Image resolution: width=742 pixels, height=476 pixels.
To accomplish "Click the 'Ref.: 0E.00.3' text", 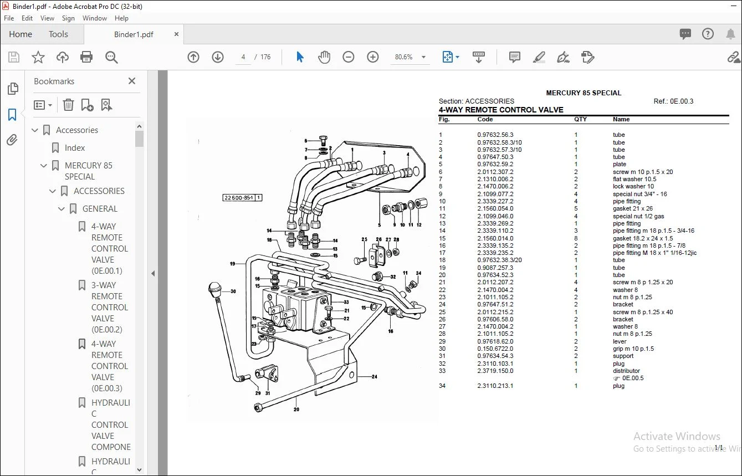I will 673,101.
